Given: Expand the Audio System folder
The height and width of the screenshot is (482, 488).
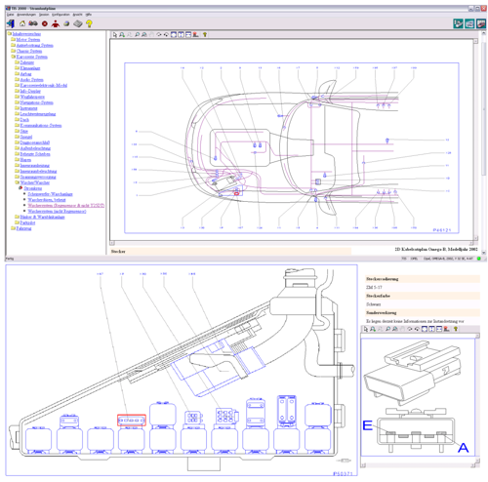Looking at the screenshot, I should tap(17, 79).
